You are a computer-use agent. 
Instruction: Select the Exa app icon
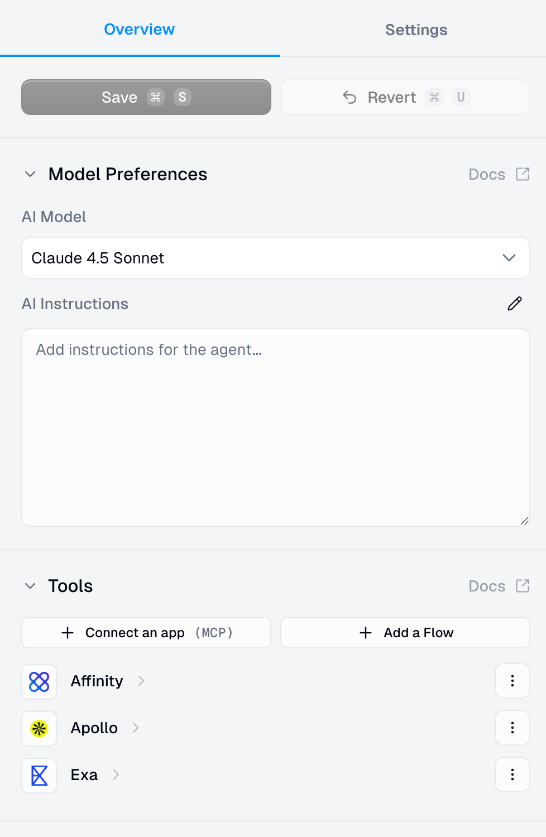pos(39,775)
